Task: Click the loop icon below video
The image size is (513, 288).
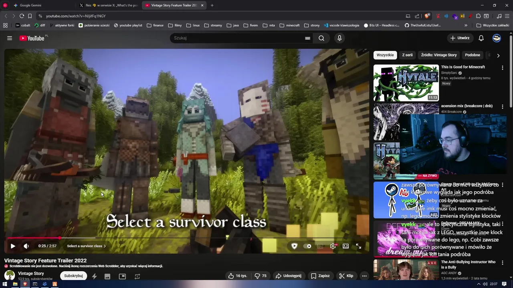Action: (x=137, y=276)
